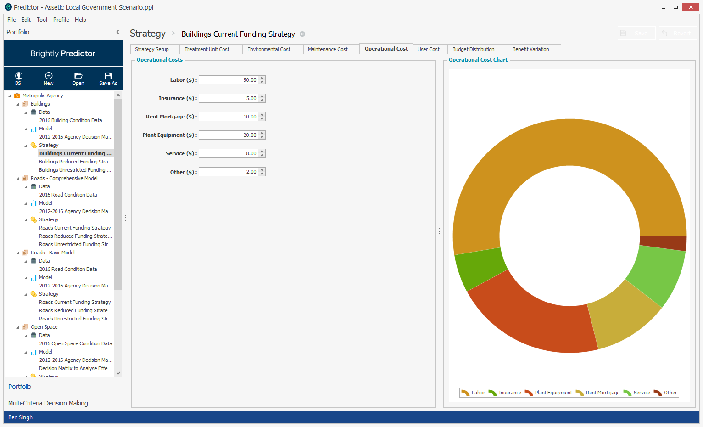Collapse the Portfolio panel with chevron
The height and width of the screenshot is (427, 703).
click(x=118, y=32)
